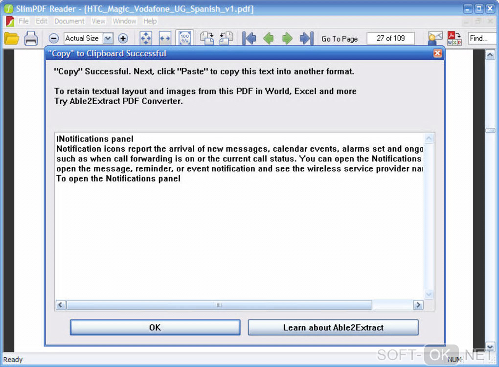This screenshot has height=367, width=499.
Task: Click left arrow of text box horizontal scrollbar
Action: (x=61, y=305)
